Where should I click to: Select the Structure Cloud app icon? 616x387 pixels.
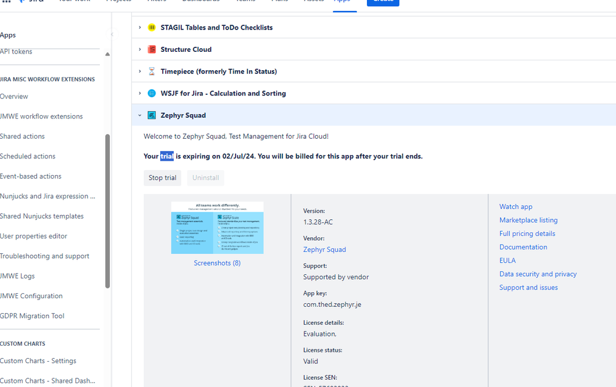152,49
